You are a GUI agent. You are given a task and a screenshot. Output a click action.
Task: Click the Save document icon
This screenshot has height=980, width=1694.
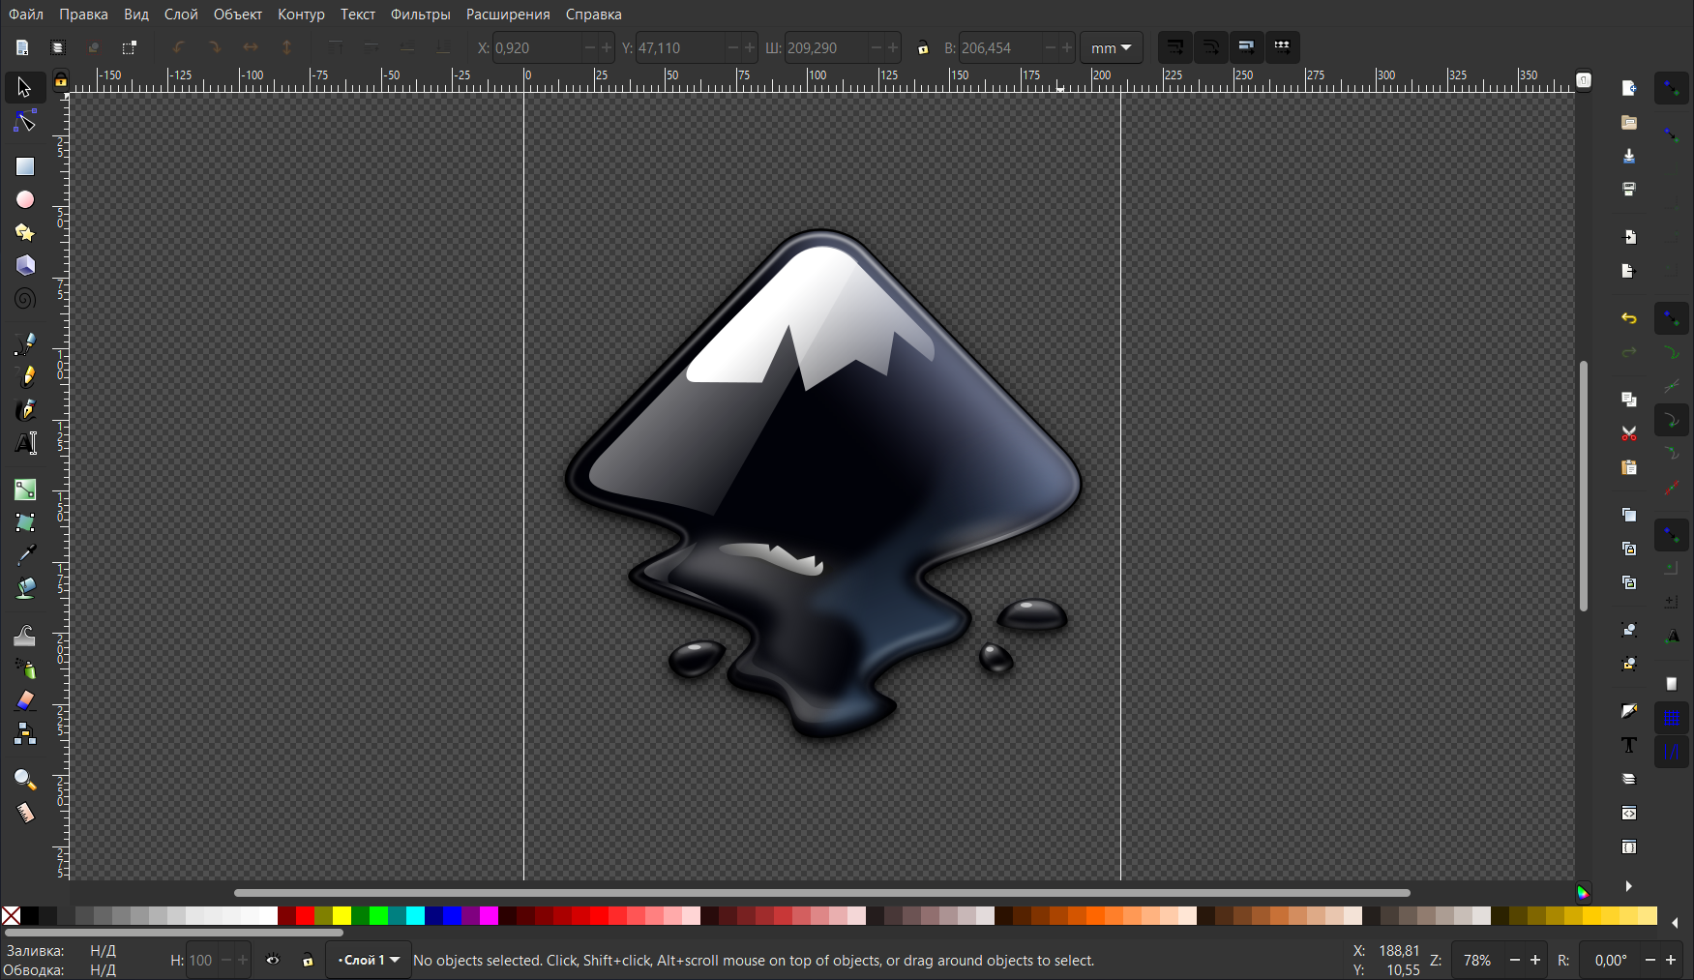tap(1629, 156)
